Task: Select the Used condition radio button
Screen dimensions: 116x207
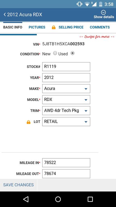Action: [72, 53]
